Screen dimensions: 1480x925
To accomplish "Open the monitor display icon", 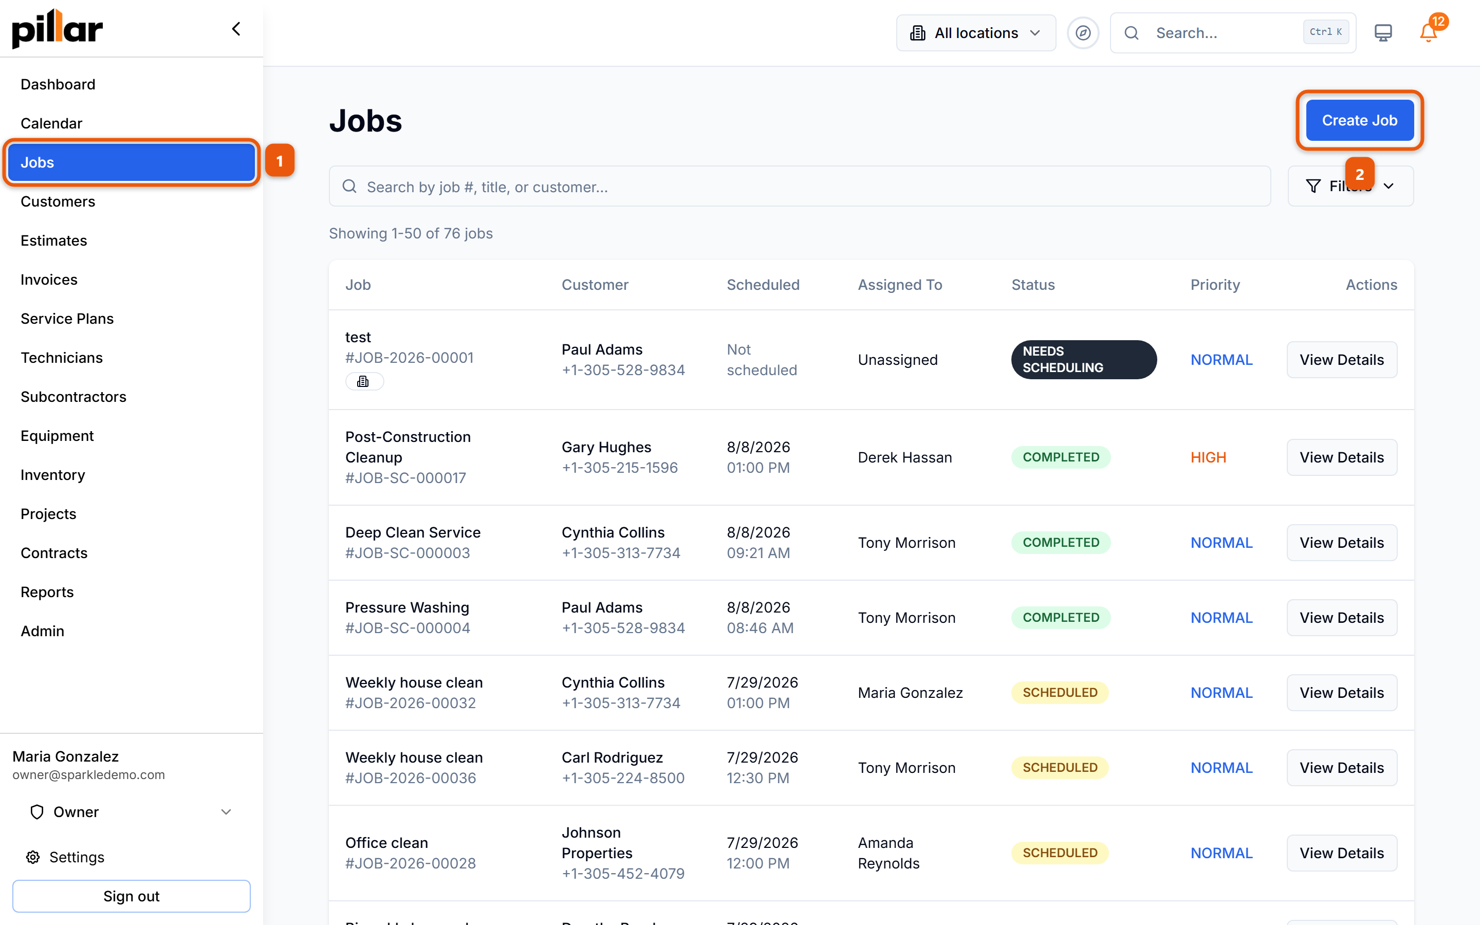I will pos(1383,32).
